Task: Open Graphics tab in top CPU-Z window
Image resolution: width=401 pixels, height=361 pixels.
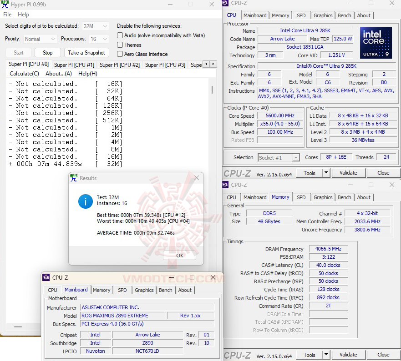Action: coord(323,15)
